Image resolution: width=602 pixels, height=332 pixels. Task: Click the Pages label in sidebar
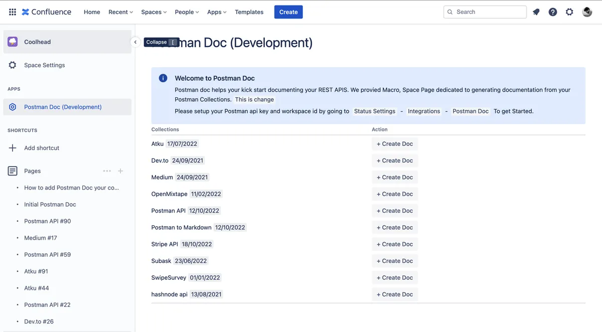33,171
